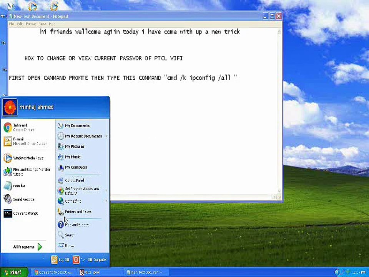
Task: Click the Log Off button
Action: click(60, 260)
